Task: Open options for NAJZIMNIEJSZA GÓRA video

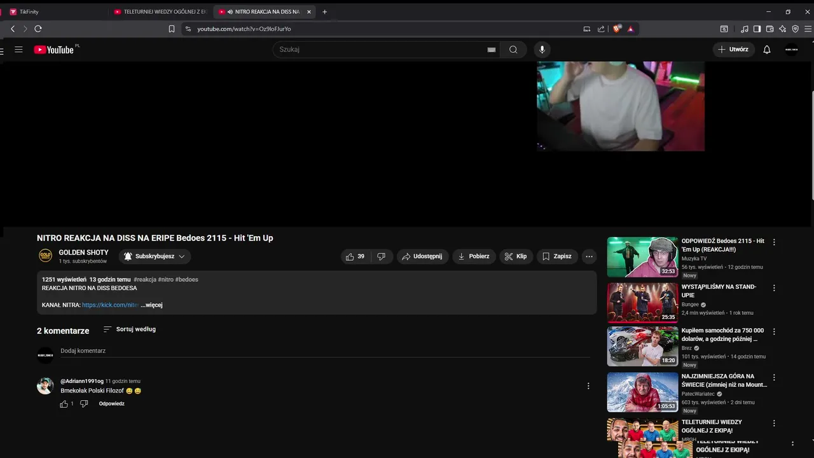Action: 774,377
